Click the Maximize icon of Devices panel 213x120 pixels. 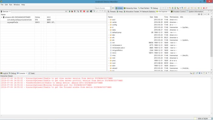[x=105, y=11]
